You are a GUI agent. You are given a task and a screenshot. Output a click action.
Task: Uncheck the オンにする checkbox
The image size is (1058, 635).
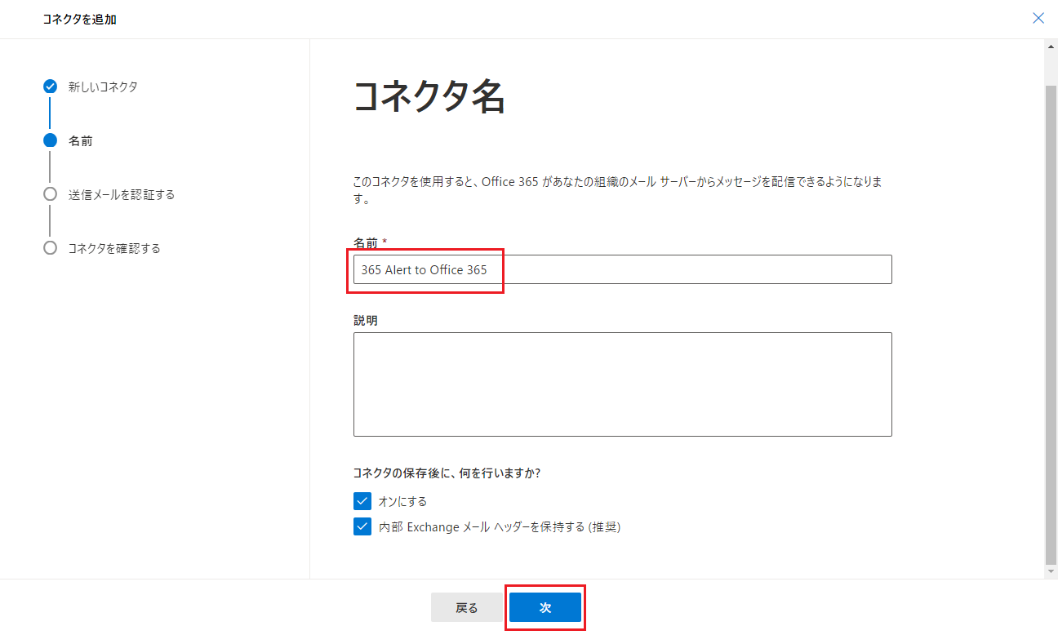coord(362,501)
